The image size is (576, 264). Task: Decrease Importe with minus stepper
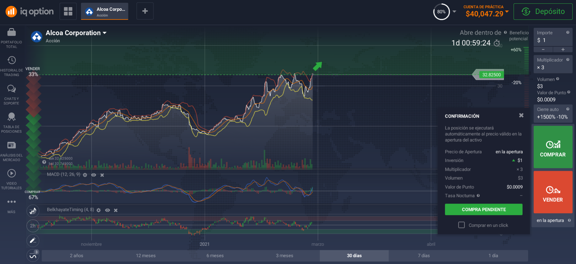[x=543, y=49]
